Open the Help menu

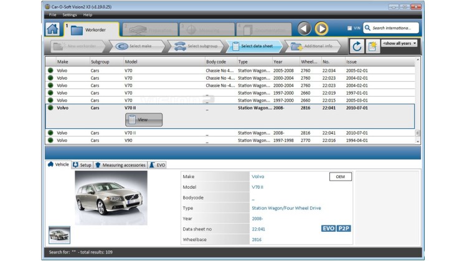pyautogui.click(x=88, y=14)
